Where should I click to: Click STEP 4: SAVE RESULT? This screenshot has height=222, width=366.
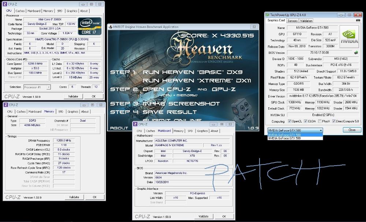click(x=153, y=112)
